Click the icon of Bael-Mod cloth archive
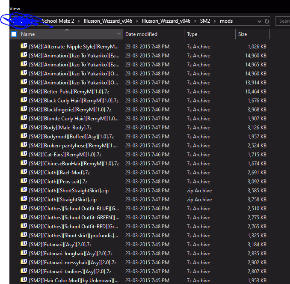This screenshot has width=290, height=284. 24,172
